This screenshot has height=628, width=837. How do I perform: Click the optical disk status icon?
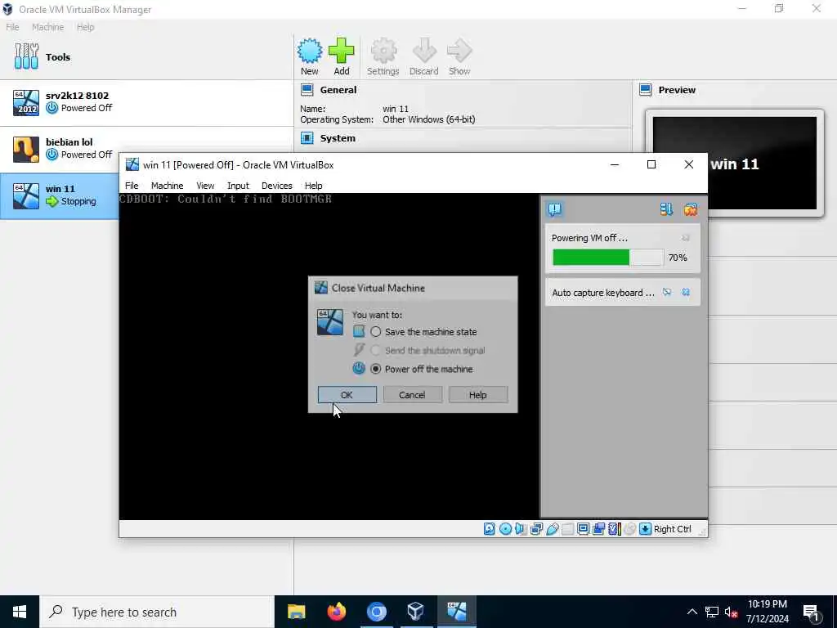point(505,529)
